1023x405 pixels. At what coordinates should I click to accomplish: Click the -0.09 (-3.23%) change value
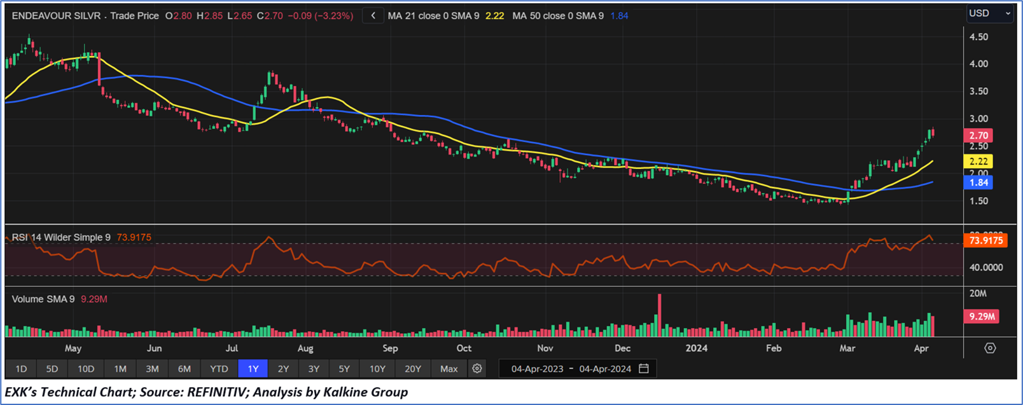click(320, 16)
